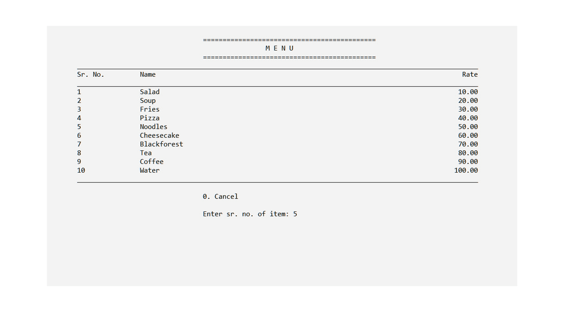Select the Blackforest item name
Viewport: 564px width, 312px height.
161,144
